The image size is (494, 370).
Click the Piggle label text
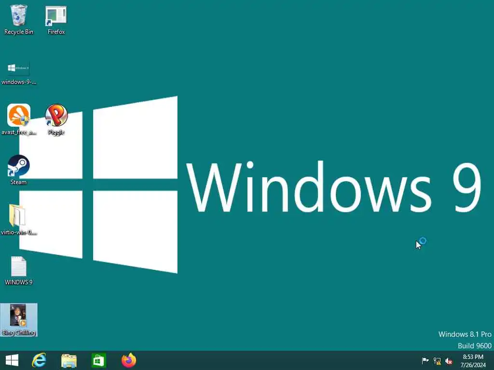pyautogui.click(x=56, y=132)
